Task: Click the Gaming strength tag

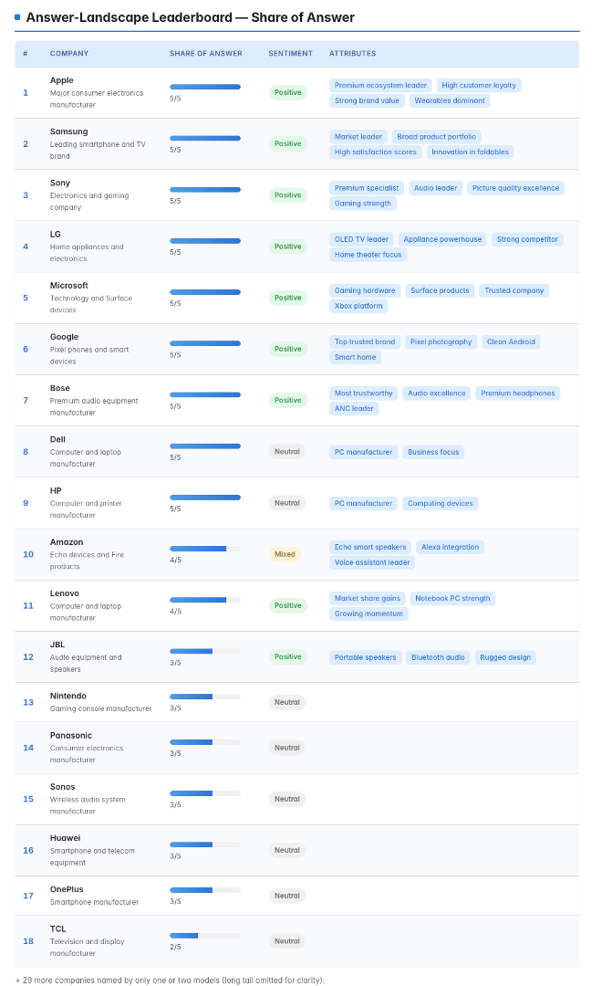Action: 363,203
